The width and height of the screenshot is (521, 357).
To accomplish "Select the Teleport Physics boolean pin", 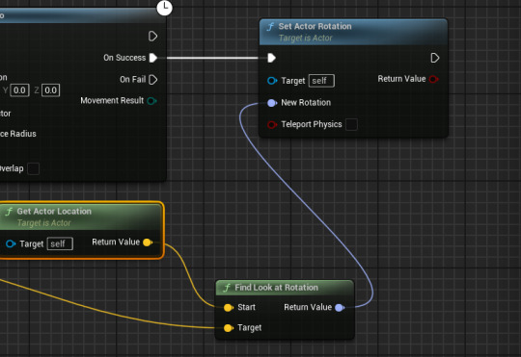I will click(272, 125).
